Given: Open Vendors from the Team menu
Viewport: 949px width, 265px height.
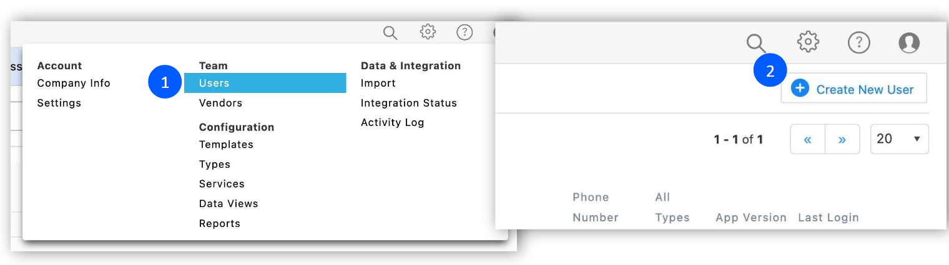Looking at the screenshot, I should point(220,103).
